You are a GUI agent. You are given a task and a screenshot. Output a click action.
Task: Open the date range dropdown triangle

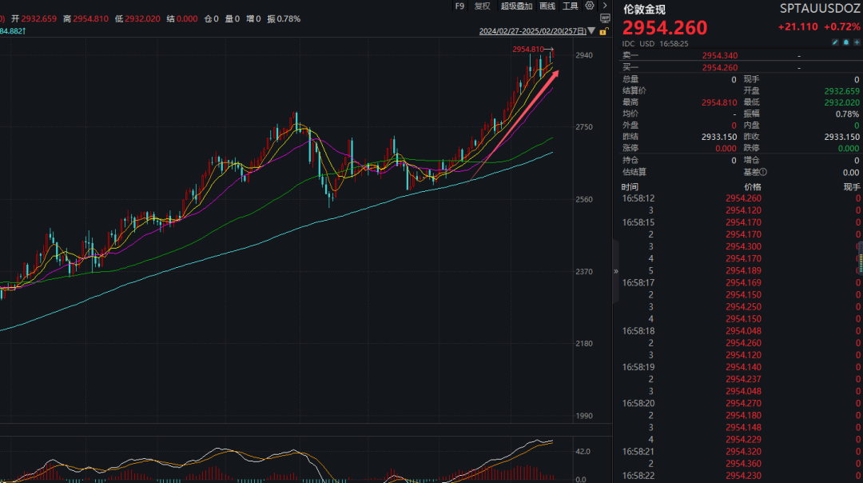point(592,32)
